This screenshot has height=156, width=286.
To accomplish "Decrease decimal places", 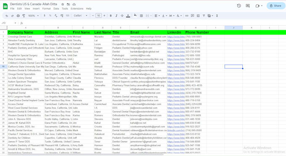I will tap(56, 16).
